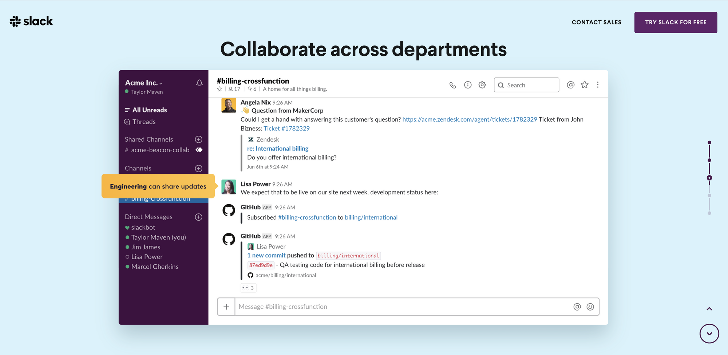Click Lisa Power sender name in message
Viewport: 728px width, 355px height.
(256, 184)
